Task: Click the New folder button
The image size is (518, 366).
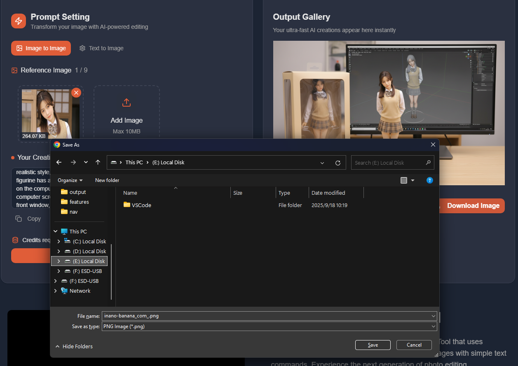Action: (x=107, y=180)
